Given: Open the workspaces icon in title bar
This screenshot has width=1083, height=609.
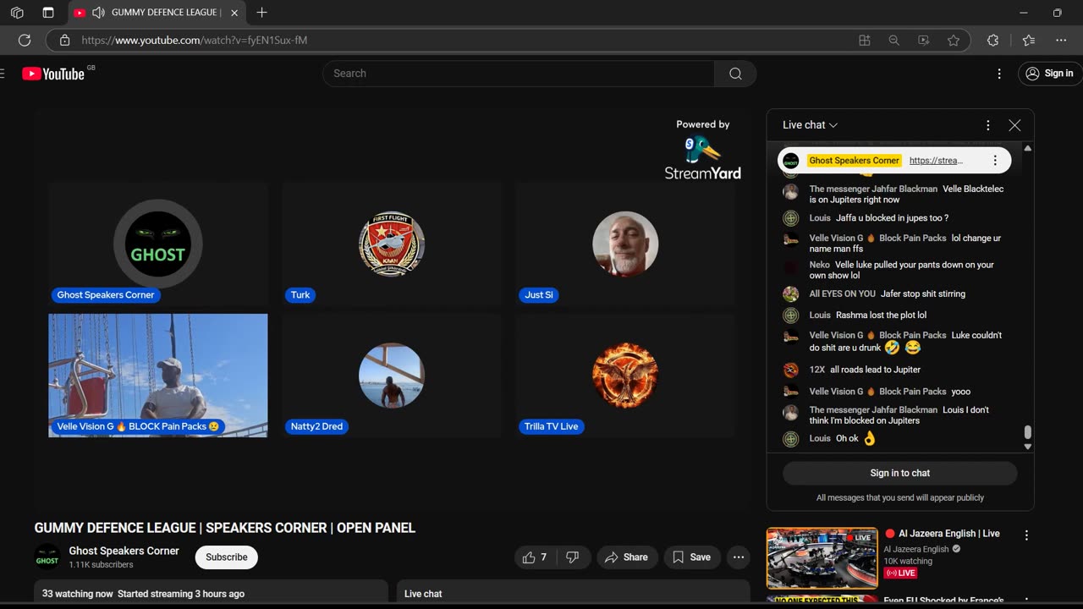Looking at the screenshot, I should click(x=17, y=13).
